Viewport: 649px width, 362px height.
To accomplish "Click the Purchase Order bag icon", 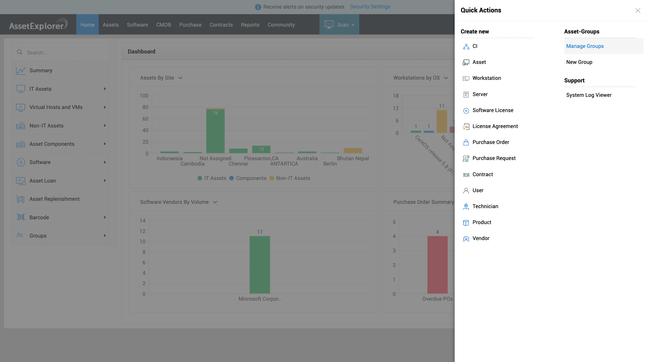I will 466,142.
